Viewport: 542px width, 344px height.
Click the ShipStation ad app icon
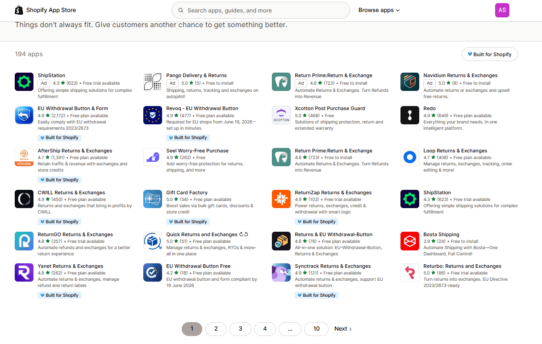[x=24, y=82]
